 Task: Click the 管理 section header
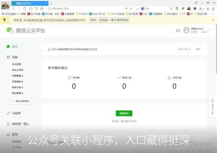tap(12, 135)
